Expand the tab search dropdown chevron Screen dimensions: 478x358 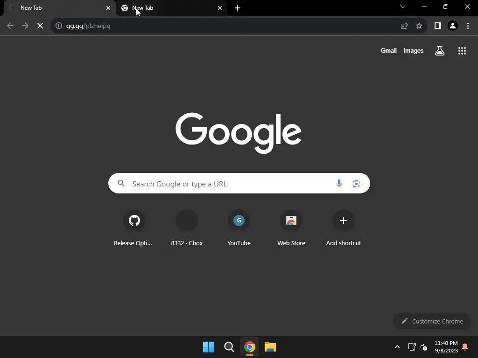pos(403,7)
